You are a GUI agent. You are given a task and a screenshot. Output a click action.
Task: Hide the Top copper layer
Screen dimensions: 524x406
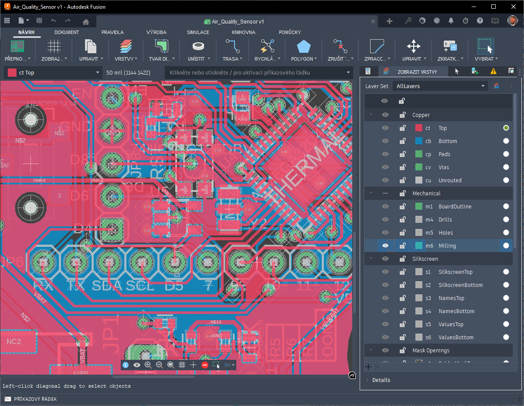tap(385, 128)
